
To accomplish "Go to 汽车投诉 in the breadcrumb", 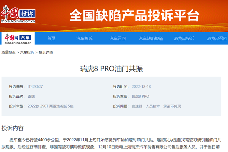I will (27, 52).
